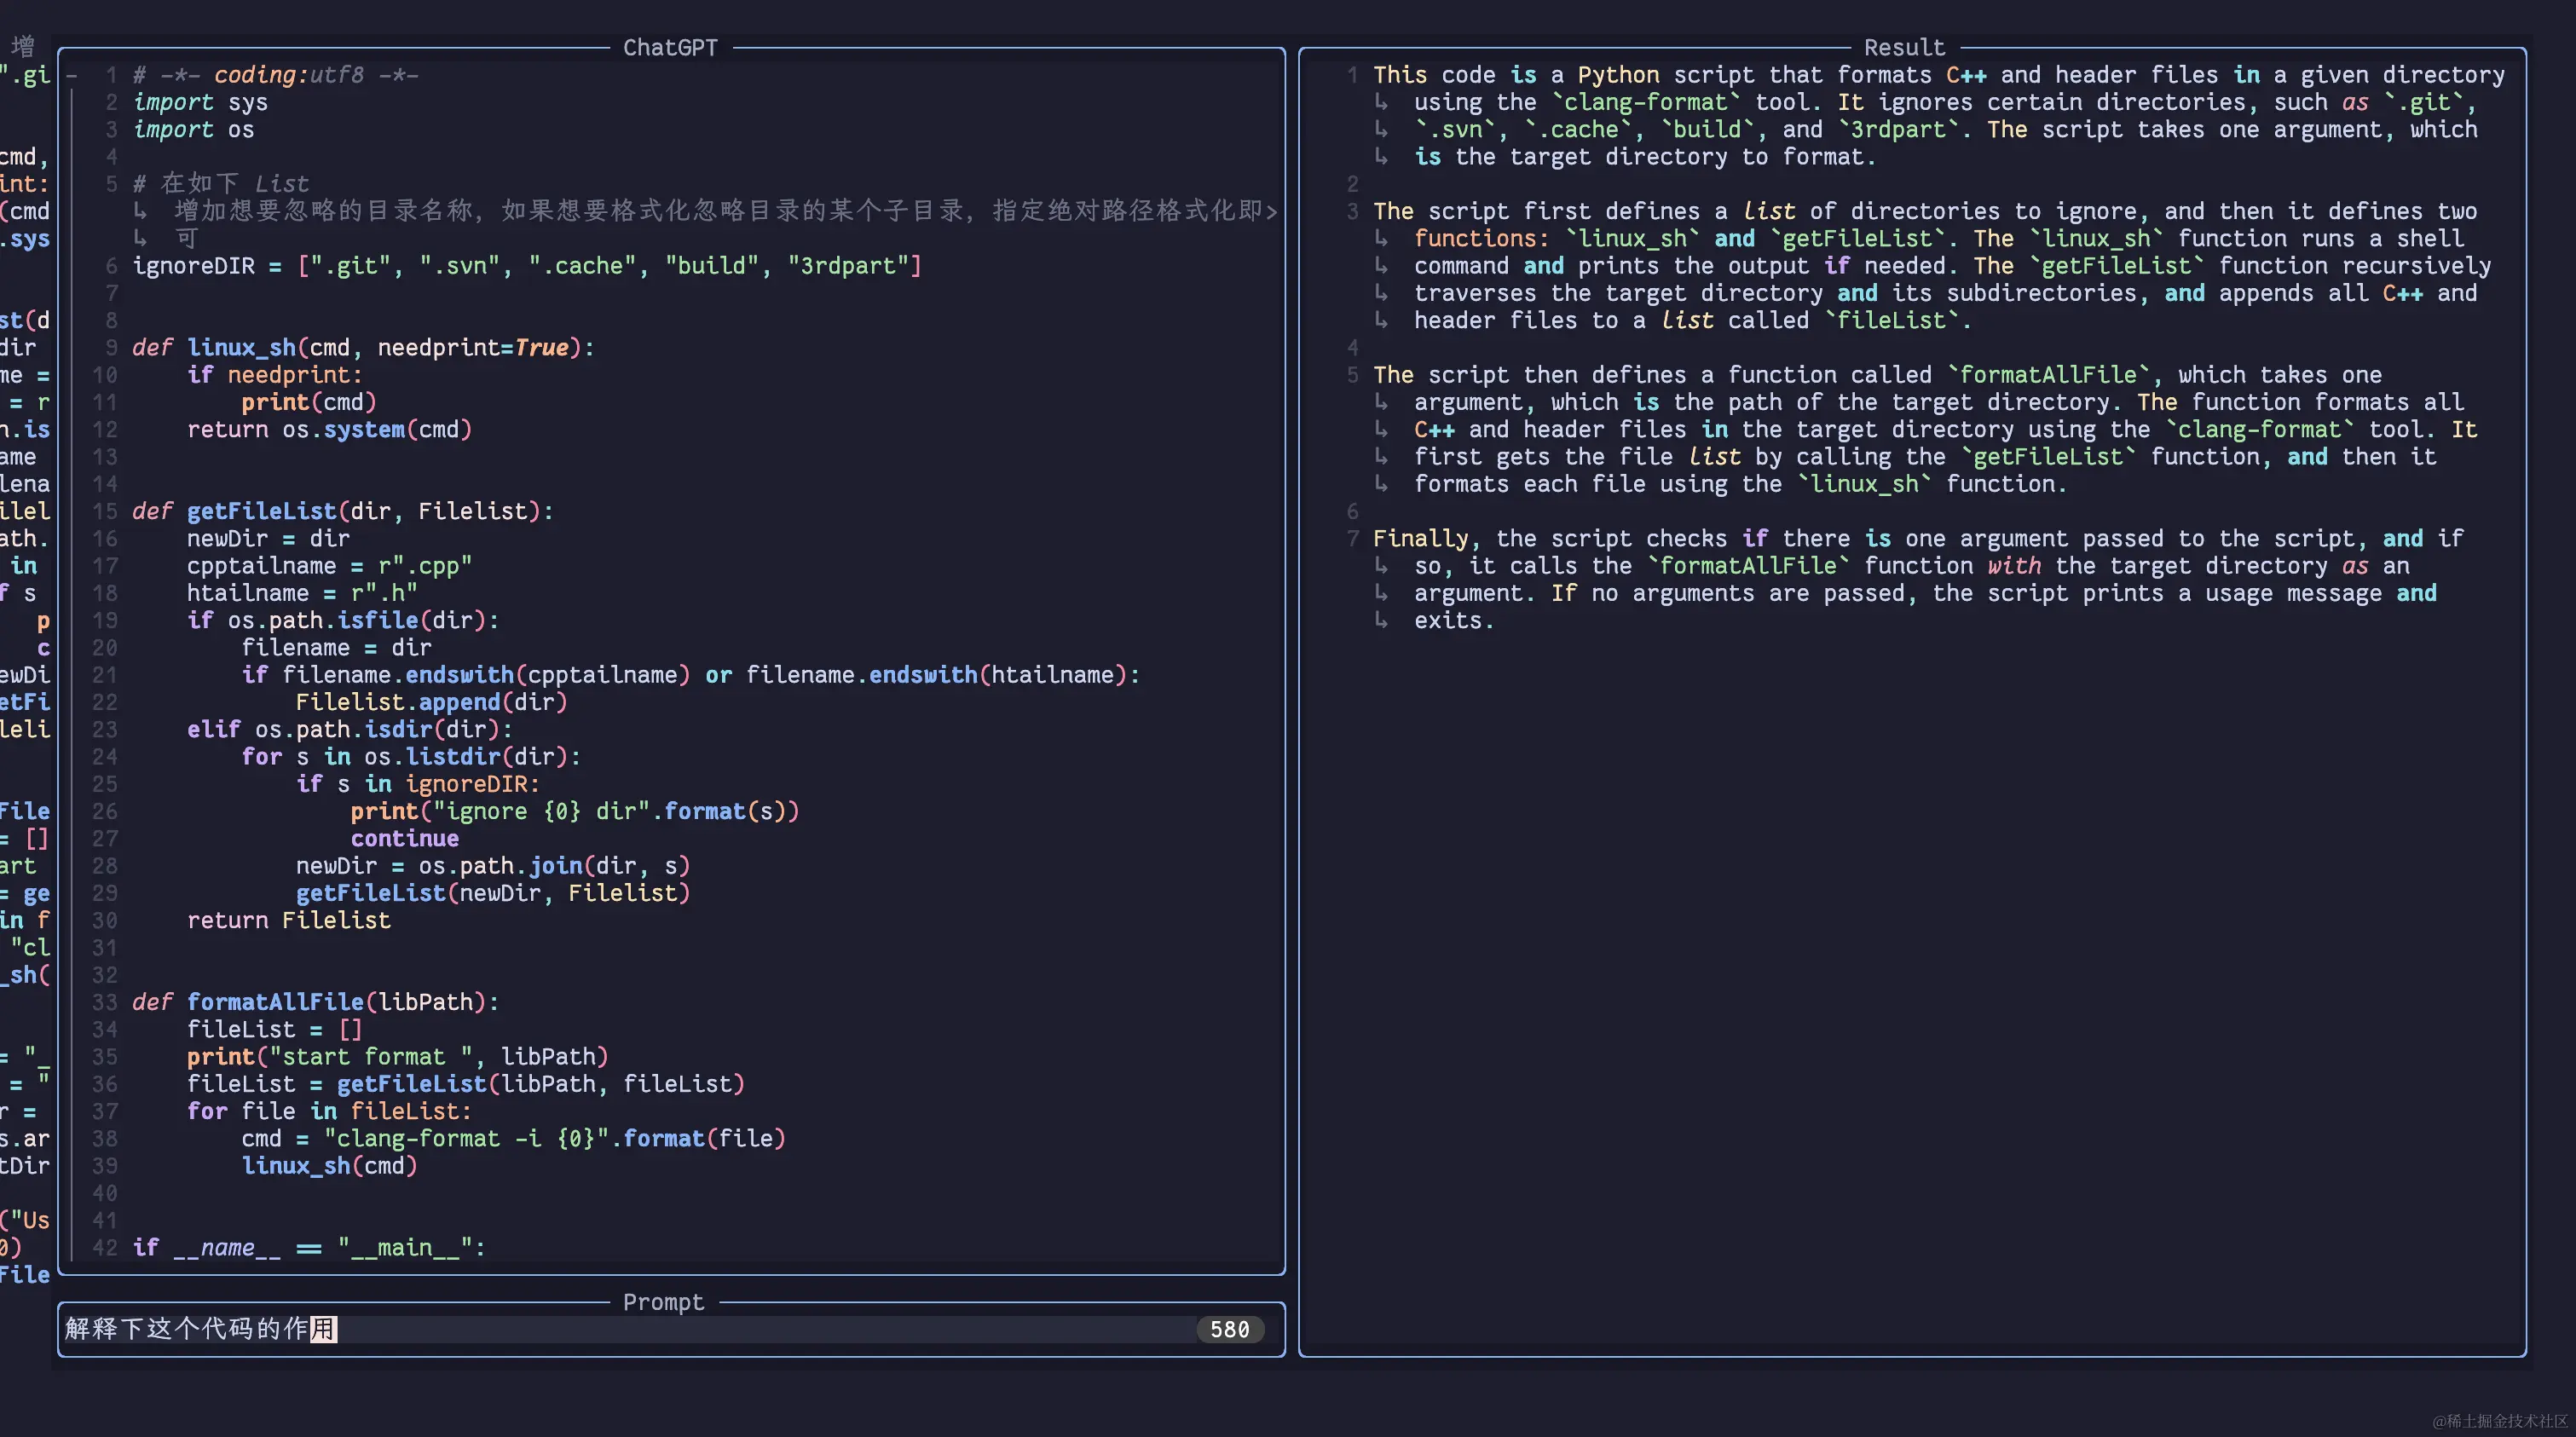Click 'newDir = os.path.join(dir, s)' line
Viewport: 2576px width, 1437px height.
point(493,865)
